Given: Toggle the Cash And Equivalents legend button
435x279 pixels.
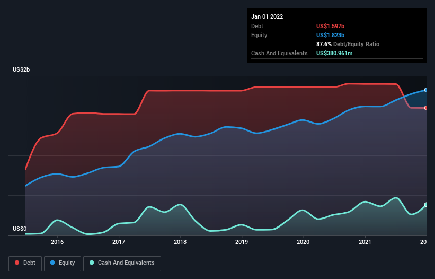Looking at the screenshot, I should tap(122, 263).
